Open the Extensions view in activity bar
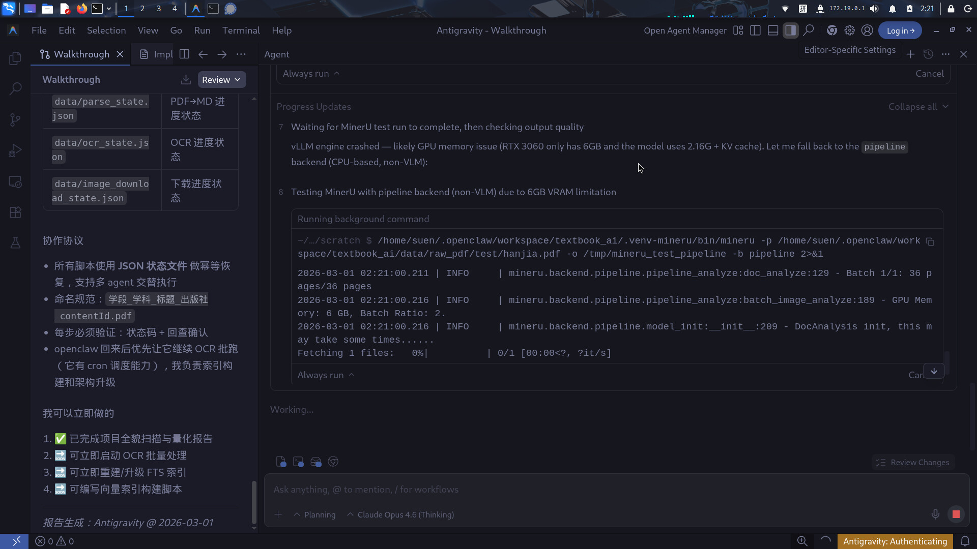 pos(15,212)
